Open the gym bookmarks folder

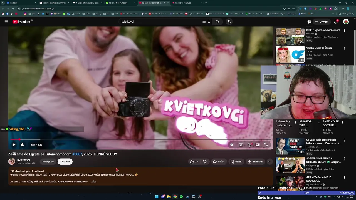coord(32,14)
